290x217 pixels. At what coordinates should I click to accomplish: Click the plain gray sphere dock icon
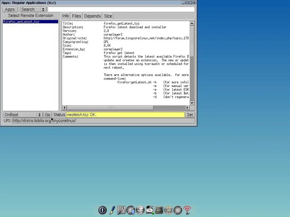[178, 210]
